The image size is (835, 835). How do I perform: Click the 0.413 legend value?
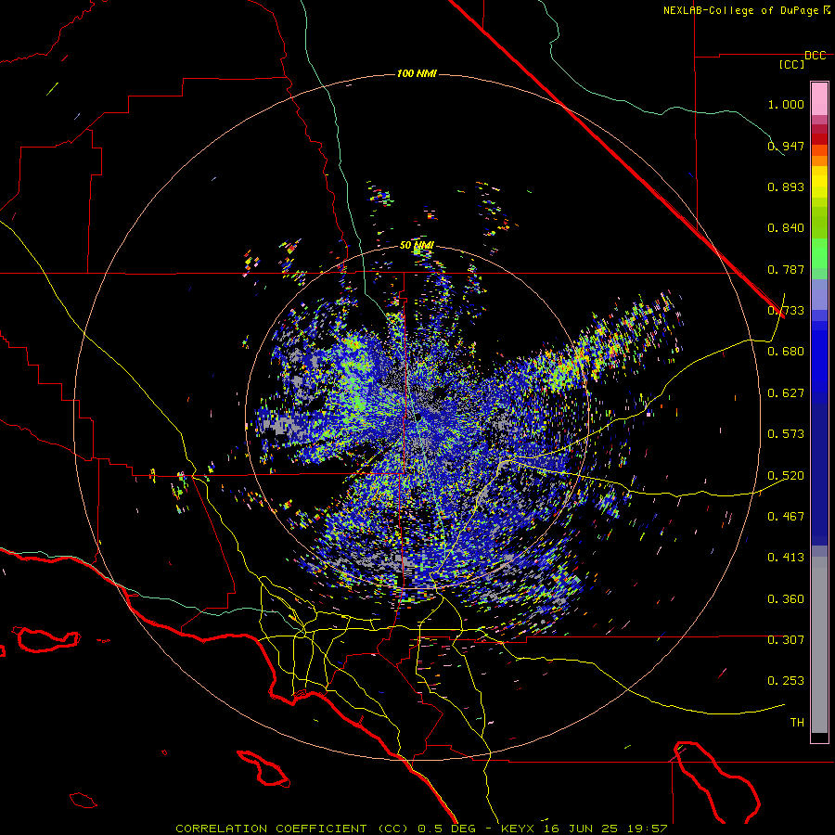tap(786, 558)
